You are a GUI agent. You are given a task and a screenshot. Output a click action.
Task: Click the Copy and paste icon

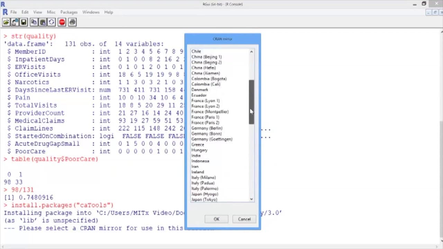[x=51, y=22]
